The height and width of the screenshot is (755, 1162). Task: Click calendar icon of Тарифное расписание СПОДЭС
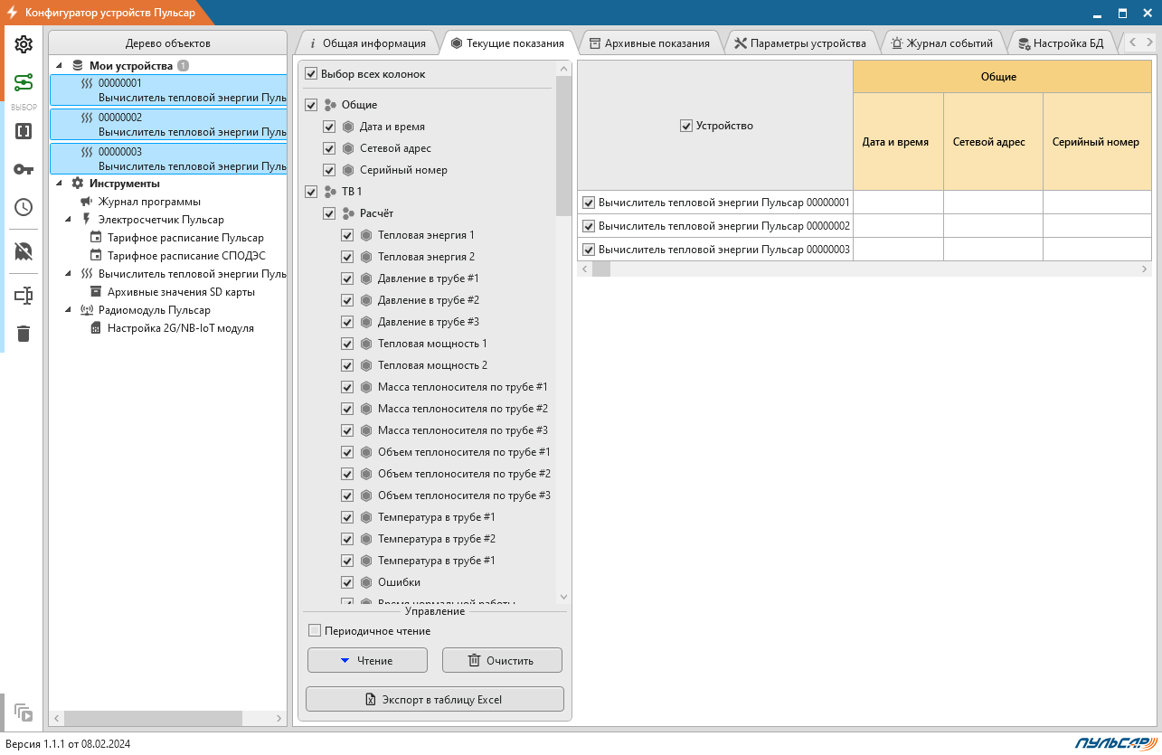(x=96, y=256)
